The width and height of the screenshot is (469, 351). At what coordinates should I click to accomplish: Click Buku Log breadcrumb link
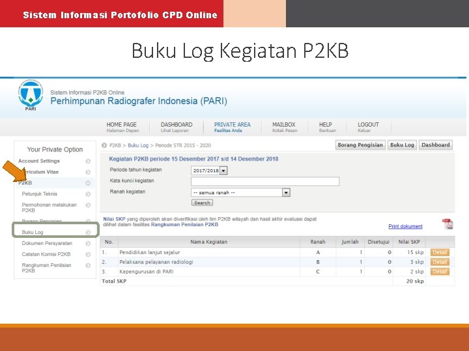pyautogui.click(x=138, y=146)
